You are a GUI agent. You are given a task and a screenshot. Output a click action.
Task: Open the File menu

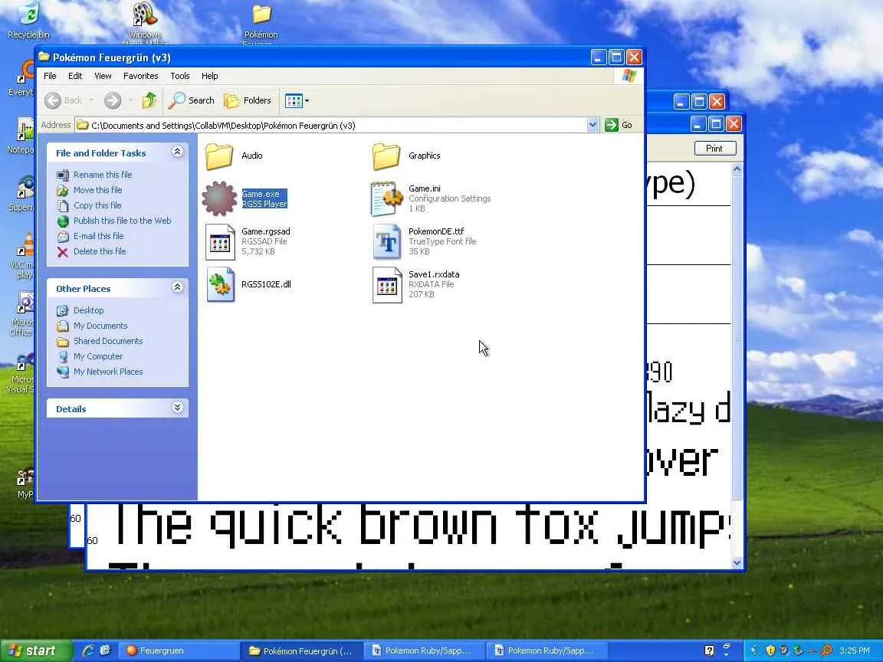[50, 76]
